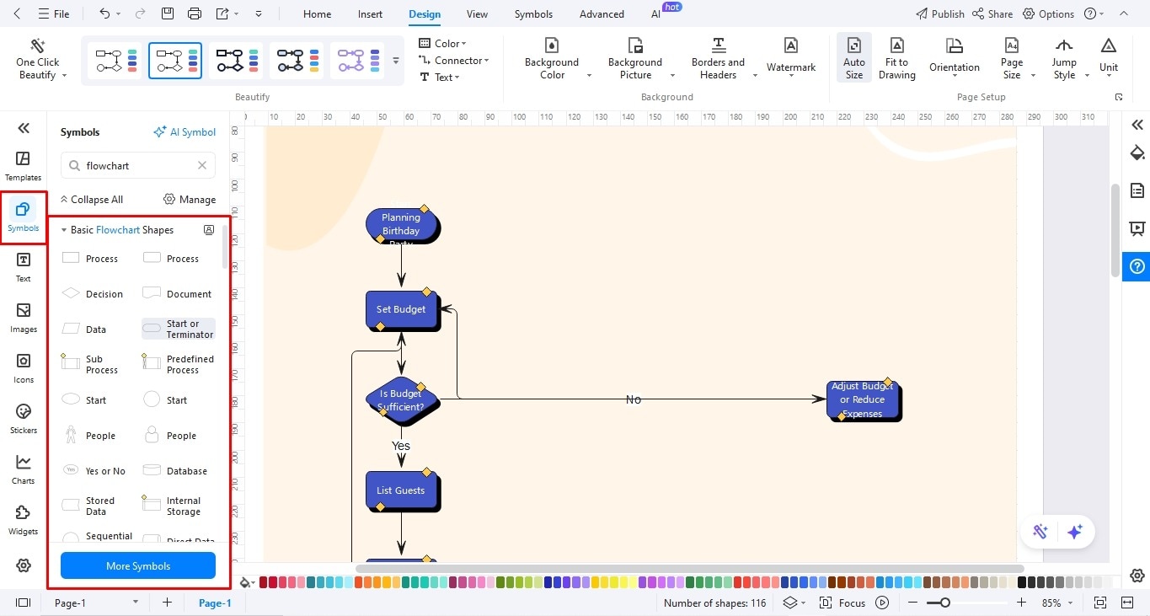This screenshot has height=616, width=1150.
Task: Pick the first red swatch in color bar
Action: coord(264,582)
